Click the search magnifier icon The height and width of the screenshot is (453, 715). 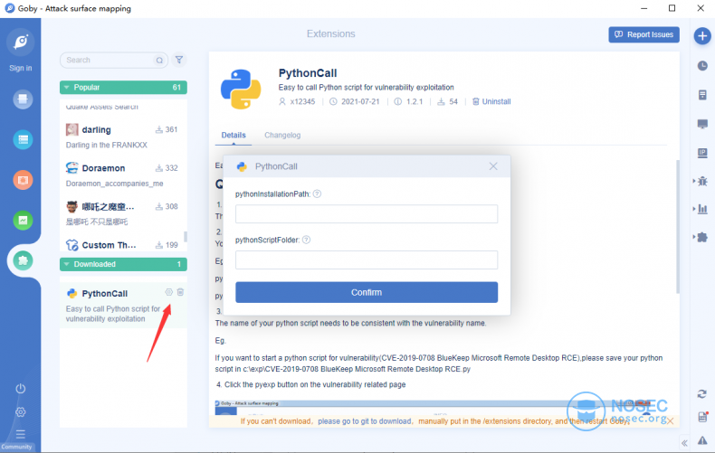pos(159,61)
